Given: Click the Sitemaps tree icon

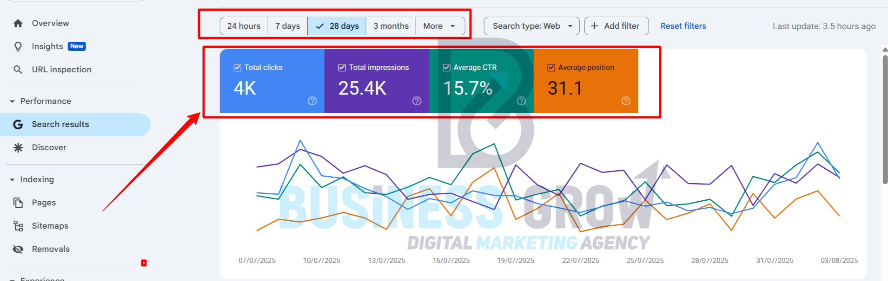Looking at the screenshot, I should tap(18, 226).
